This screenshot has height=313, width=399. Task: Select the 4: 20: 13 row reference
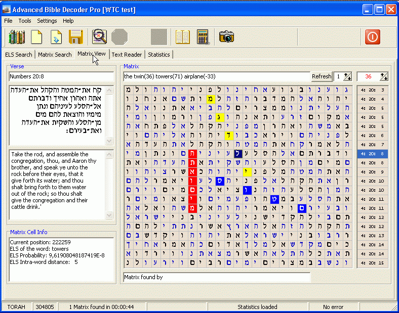tap(373, 236)
